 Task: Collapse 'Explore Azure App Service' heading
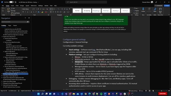pyautogui.click(x=2, y=37)
